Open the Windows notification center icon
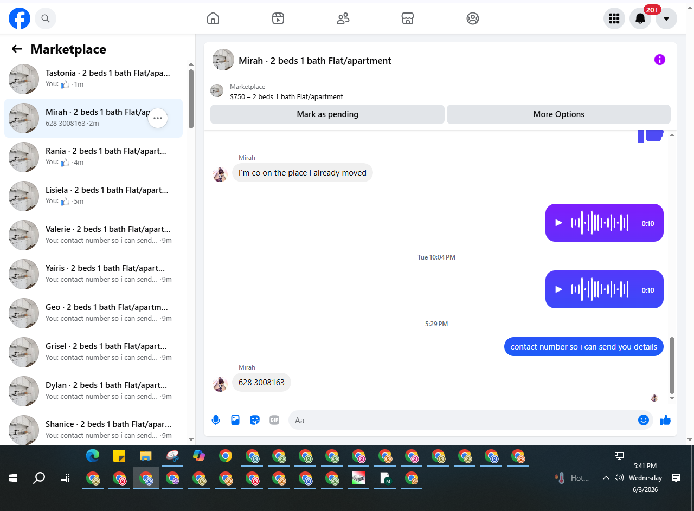 676,478
